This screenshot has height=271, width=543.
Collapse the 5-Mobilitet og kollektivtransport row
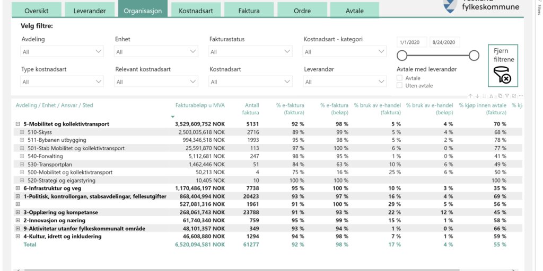(x=18, y=124)
